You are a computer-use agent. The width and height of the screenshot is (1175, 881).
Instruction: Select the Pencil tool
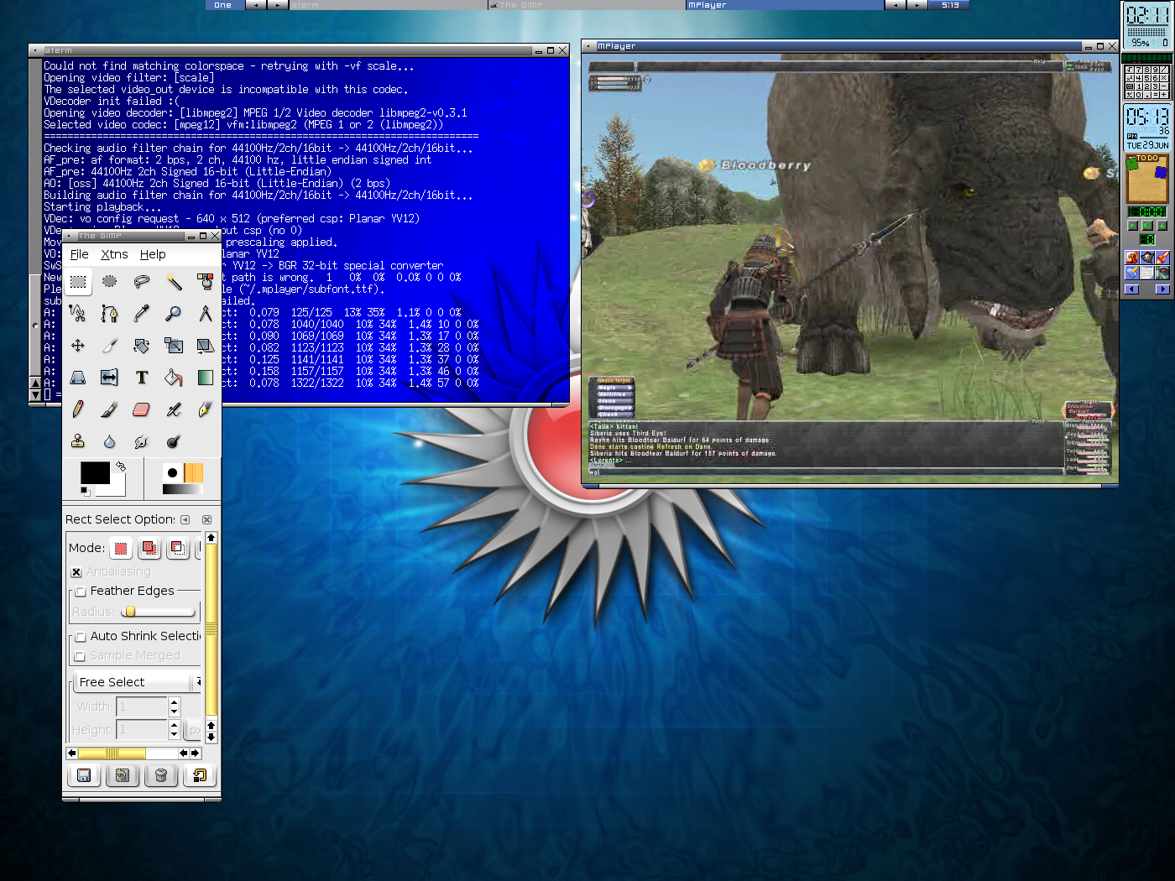(x=78, y=409)
